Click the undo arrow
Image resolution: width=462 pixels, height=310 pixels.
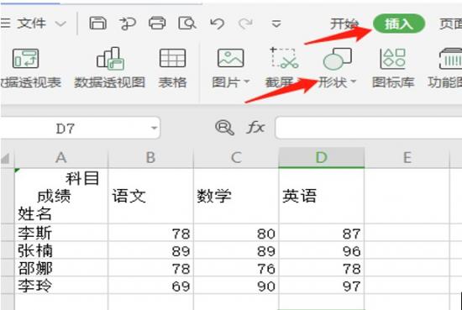[x=218, y=24]
